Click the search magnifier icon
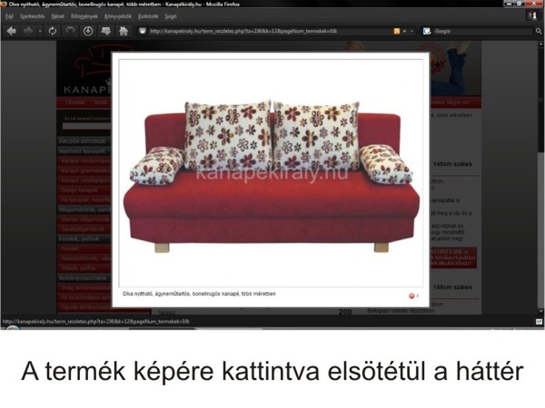Image resolution: width=545 pixels, height=408 pixels. pos(539,31)
